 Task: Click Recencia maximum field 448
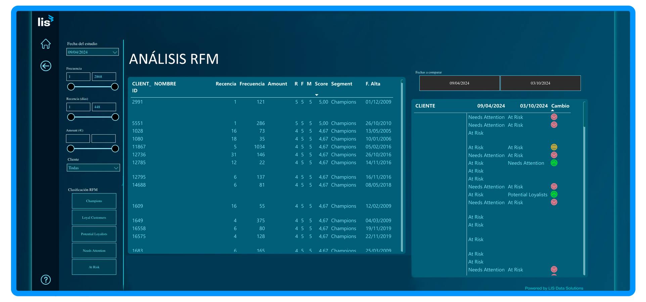[104, 107]
